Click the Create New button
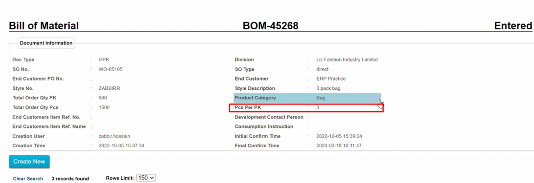Screen dimensions: 534x183 click(29, 162)
